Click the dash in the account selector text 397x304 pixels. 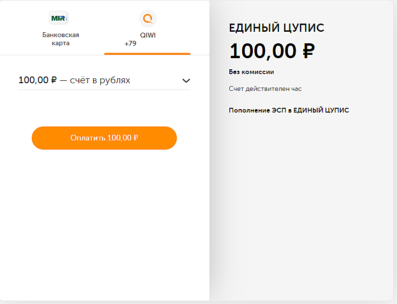(63, 81)
